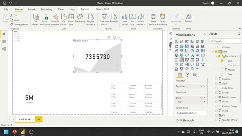Image resolution: width=242 pixels, height=136 pixels.
Task: Open the Data / Drill tab
Action: click(x=102, y=9)
